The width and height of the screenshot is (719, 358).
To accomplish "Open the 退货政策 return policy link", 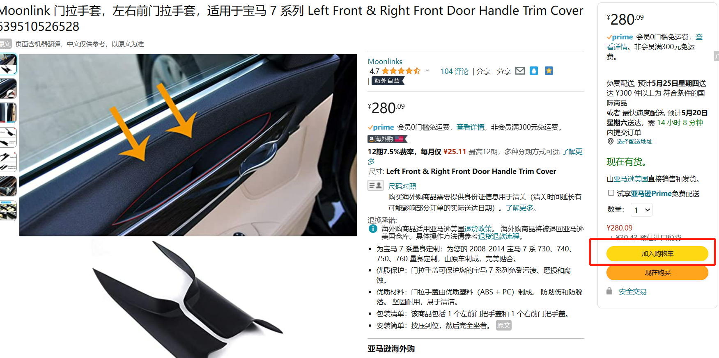I will pos(478,229).
